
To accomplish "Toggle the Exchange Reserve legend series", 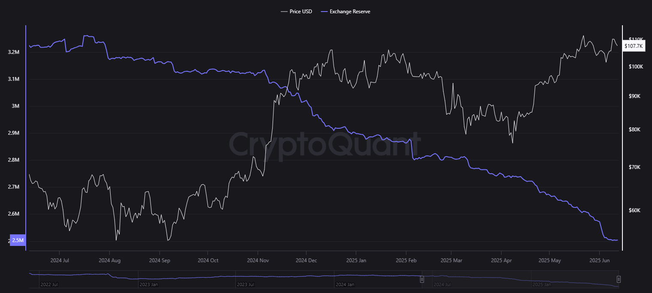I will click(346, 12).
